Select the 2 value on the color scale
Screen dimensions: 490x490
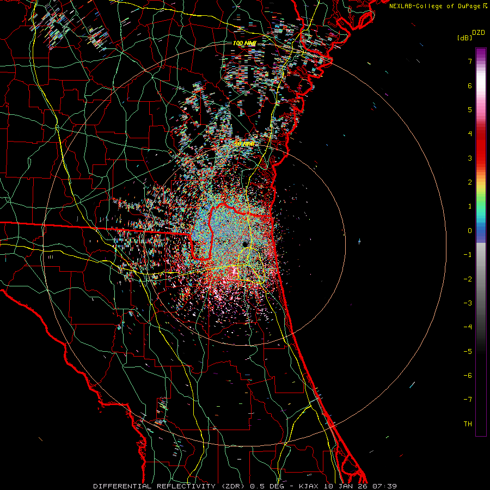(x=470, y=182)
